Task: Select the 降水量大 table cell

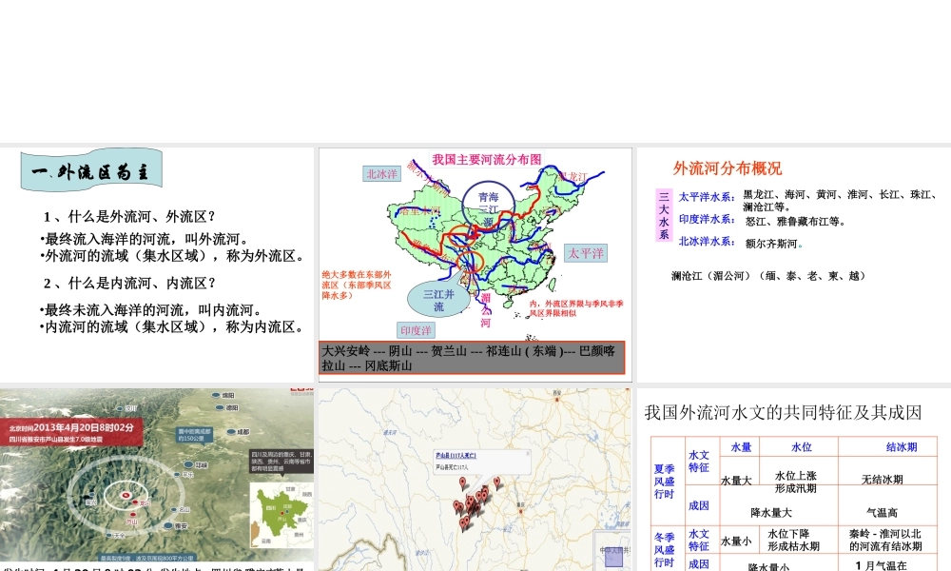Action: pos(771,513)
